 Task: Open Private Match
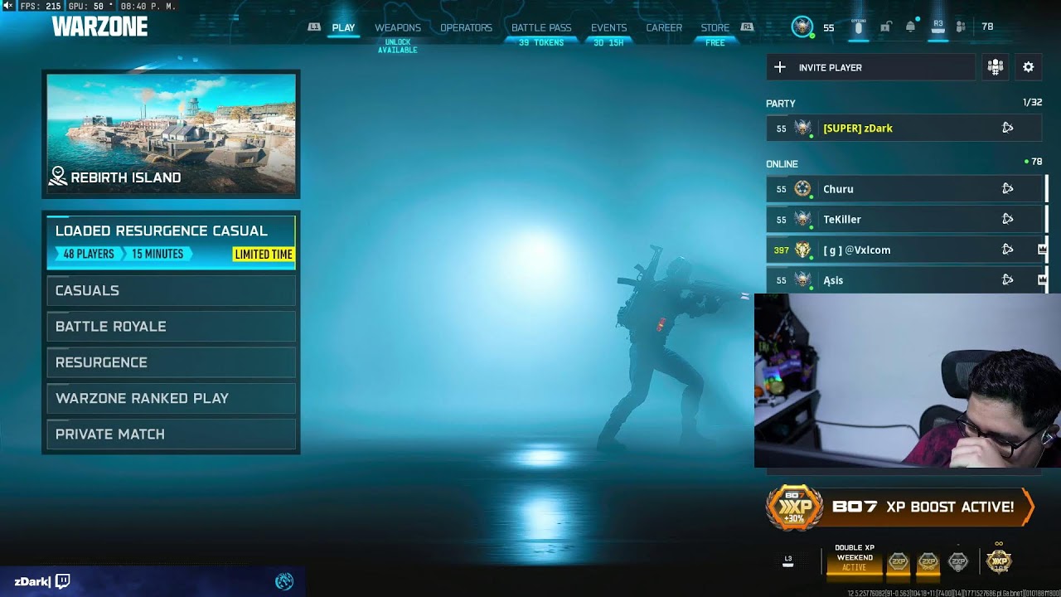pos(171,434)
